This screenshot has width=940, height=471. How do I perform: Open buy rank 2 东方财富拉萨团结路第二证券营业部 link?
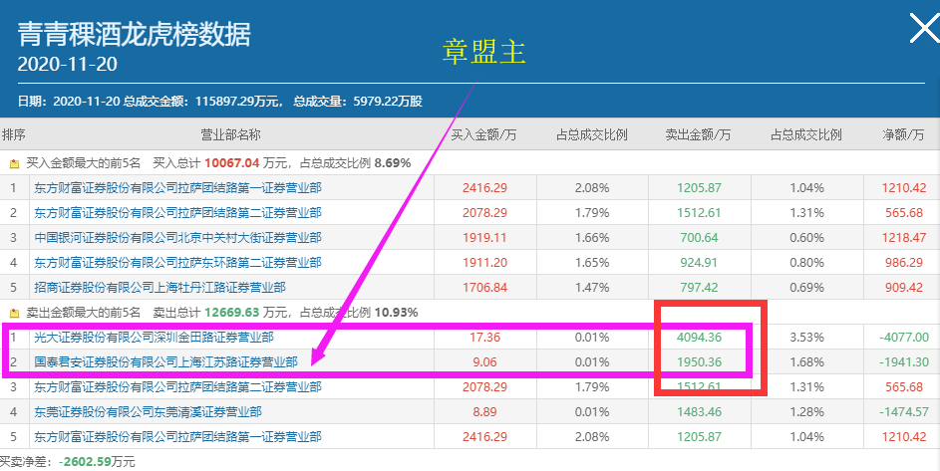coord(178,213)
